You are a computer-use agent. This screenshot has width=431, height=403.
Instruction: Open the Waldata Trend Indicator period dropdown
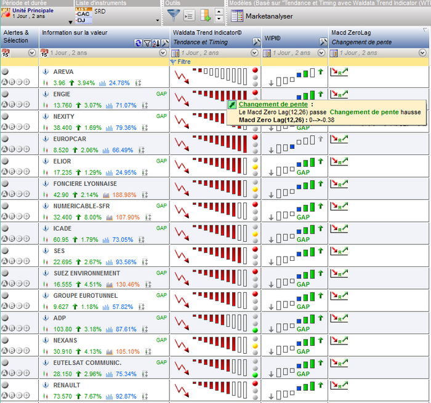254,53
